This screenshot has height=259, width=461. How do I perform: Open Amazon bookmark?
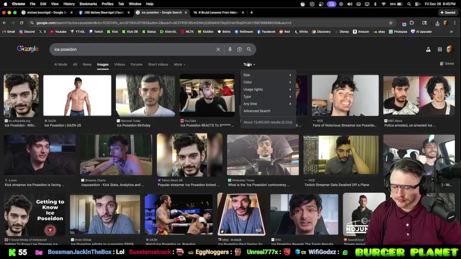(361, 32)
